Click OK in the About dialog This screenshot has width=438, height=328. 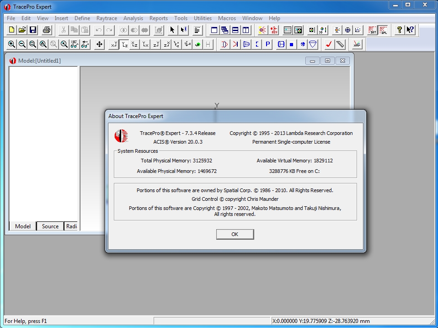235,234
